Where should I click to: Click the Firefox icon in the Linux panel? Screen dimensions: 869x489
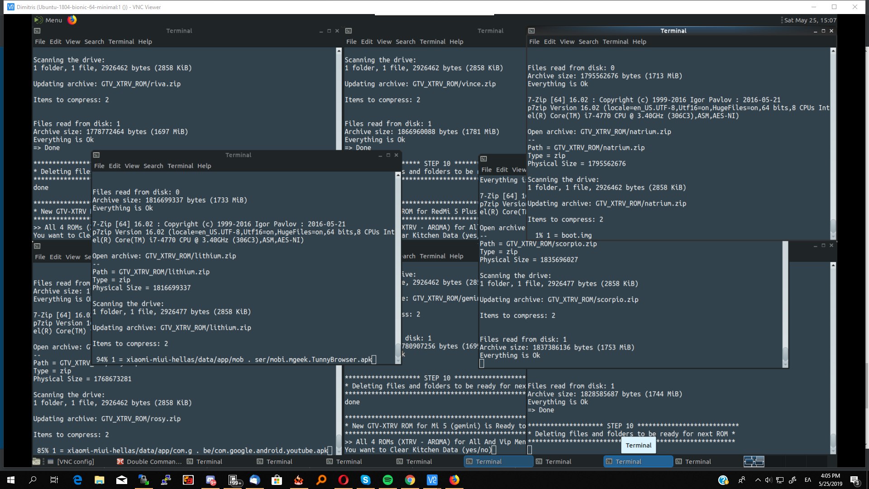72,20
